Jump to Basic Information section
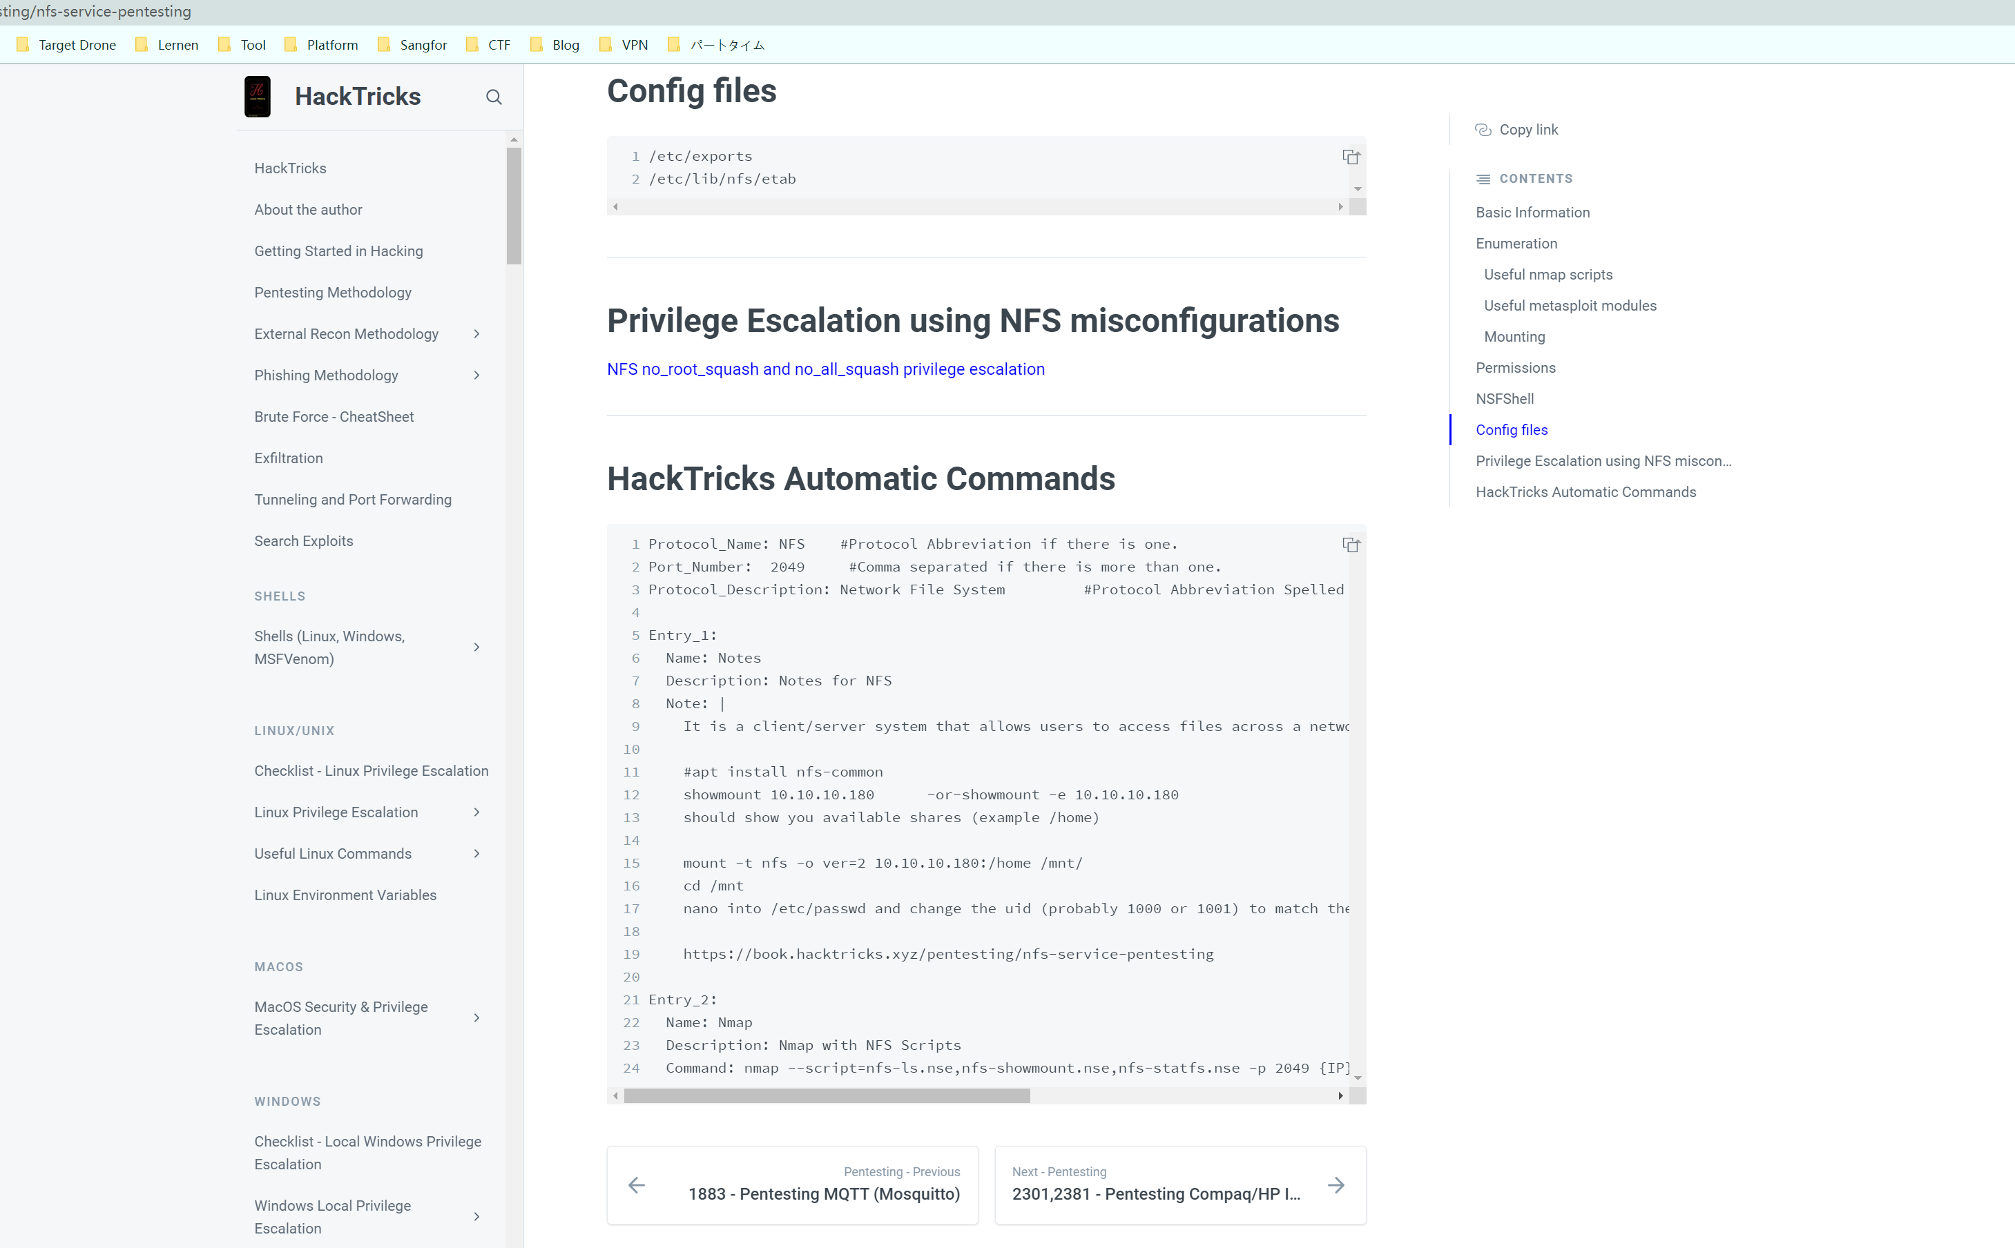The width and height of the screenshot is (2015, 1248). (1533, 212)
